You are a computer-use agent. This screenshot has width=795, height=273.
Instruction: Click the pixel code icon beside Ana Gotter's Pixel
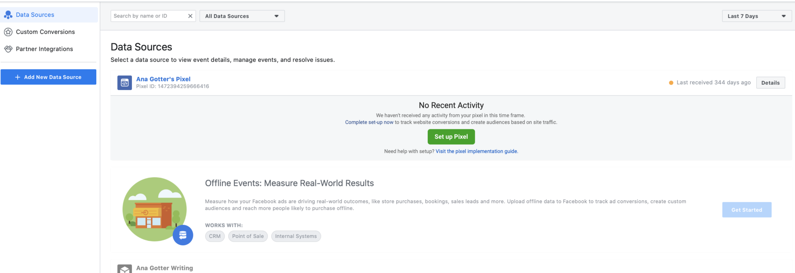(x=125, y=83)
